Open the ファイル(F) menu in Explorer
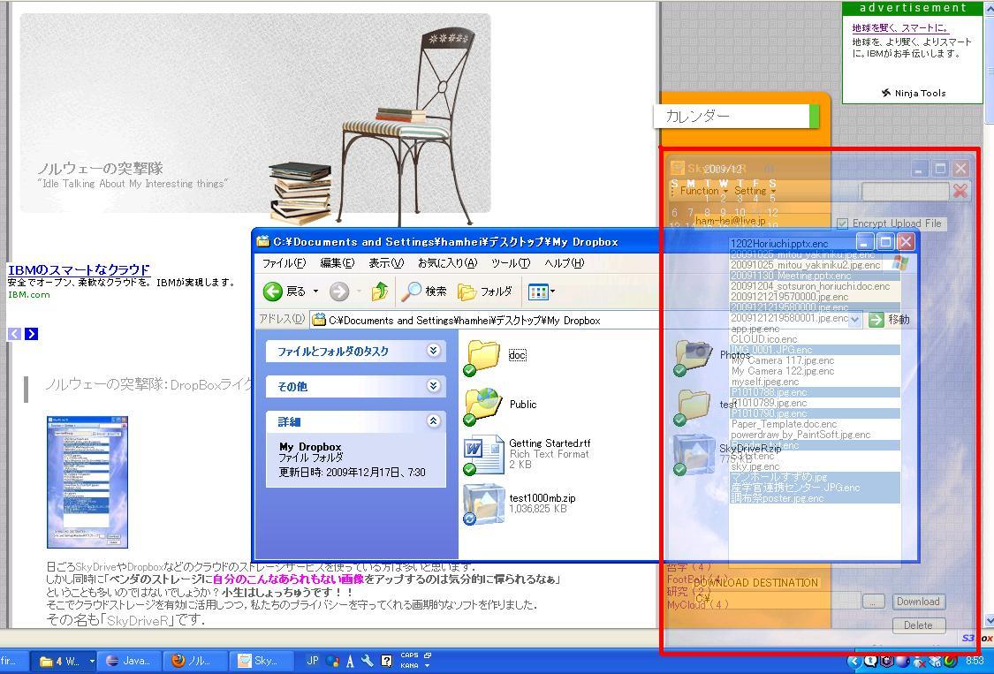The height and width of the screenshot is (674, 994). (x=284, y=262)
